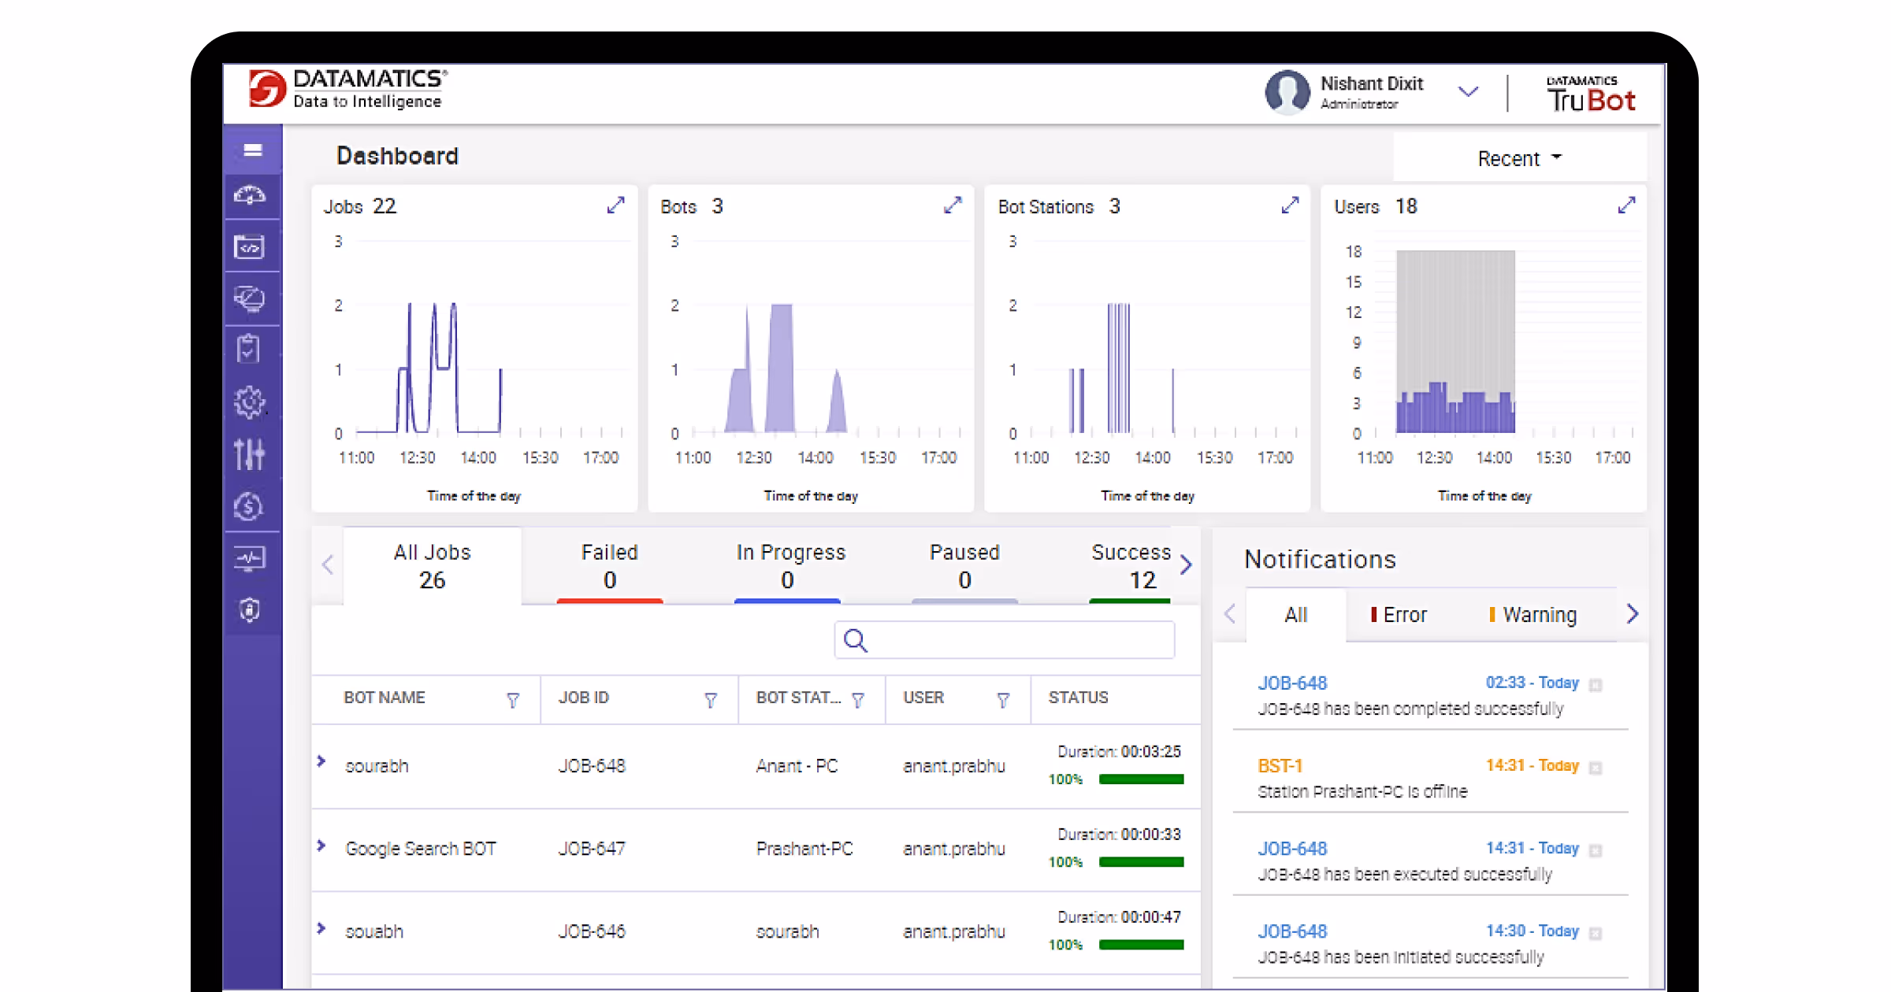Open the gear settings sidebar icon
Image resolution: width=1891 pixels, height=992 pixels.
(250, 402)
